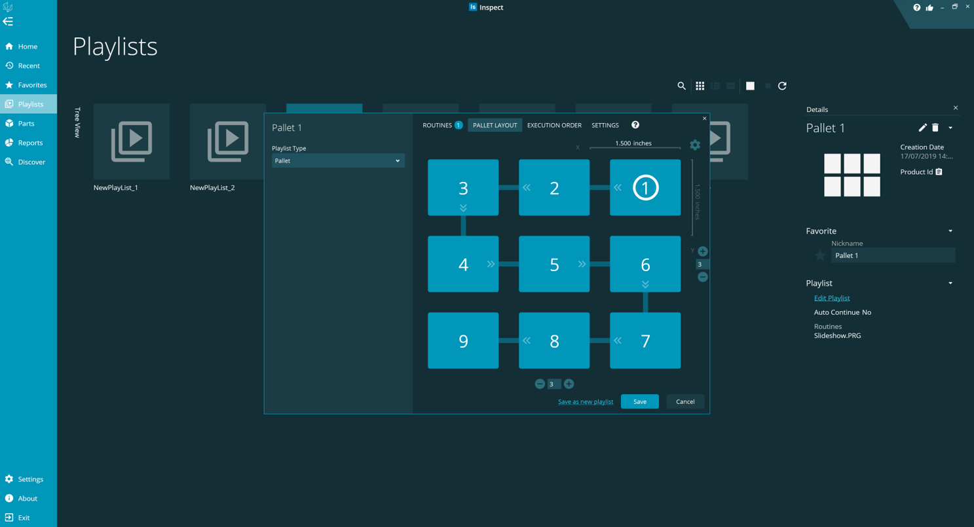Screen dimensions: 974x527
Task: Switch to details list view icon
Action: click(x=715, y=86)
